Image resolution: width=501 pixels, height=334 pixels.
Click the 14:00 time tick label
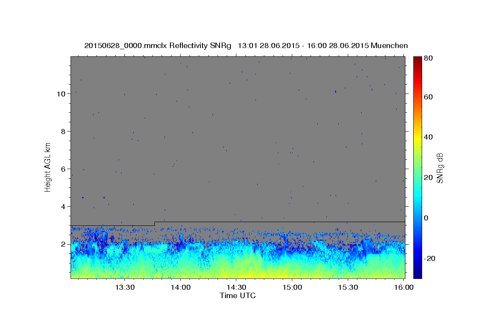coord(180,287)
